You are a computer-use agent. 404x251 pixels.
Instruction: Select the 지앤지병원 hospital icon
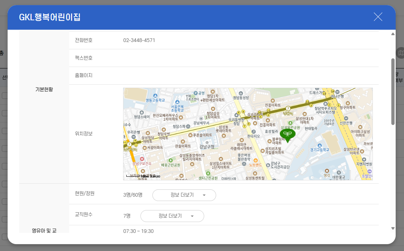coord(364,159)
